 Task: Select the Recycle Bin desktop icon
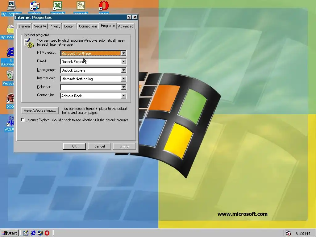10,75
